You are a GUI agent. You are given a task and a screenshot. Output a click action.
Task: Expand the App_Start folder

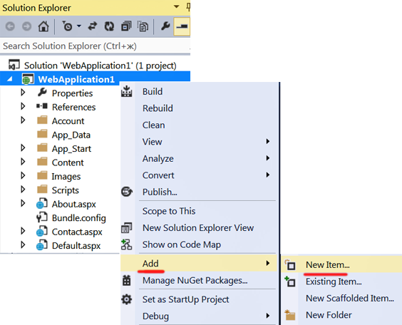click(23, 148)
